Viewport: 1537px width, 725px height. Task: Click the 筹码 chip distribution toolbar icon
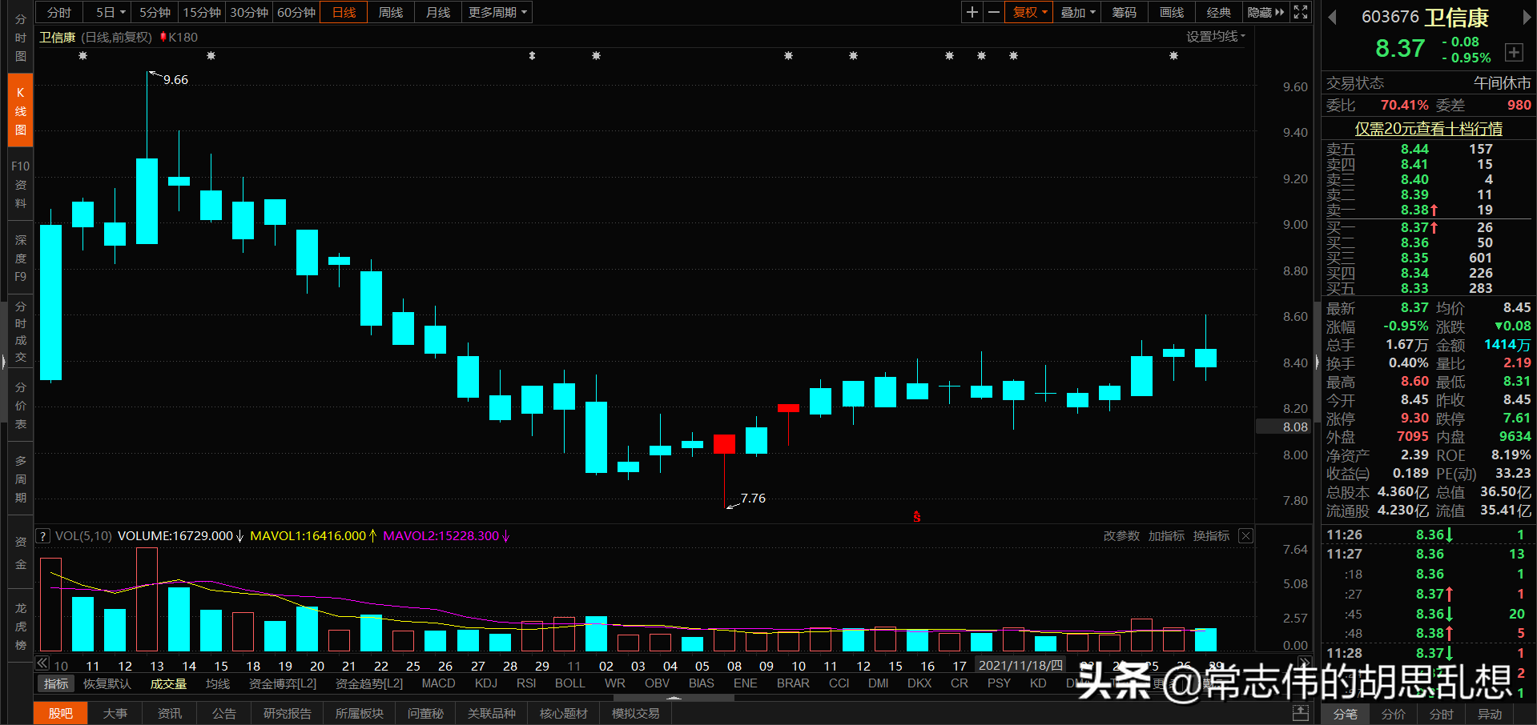pos(1123,12)
